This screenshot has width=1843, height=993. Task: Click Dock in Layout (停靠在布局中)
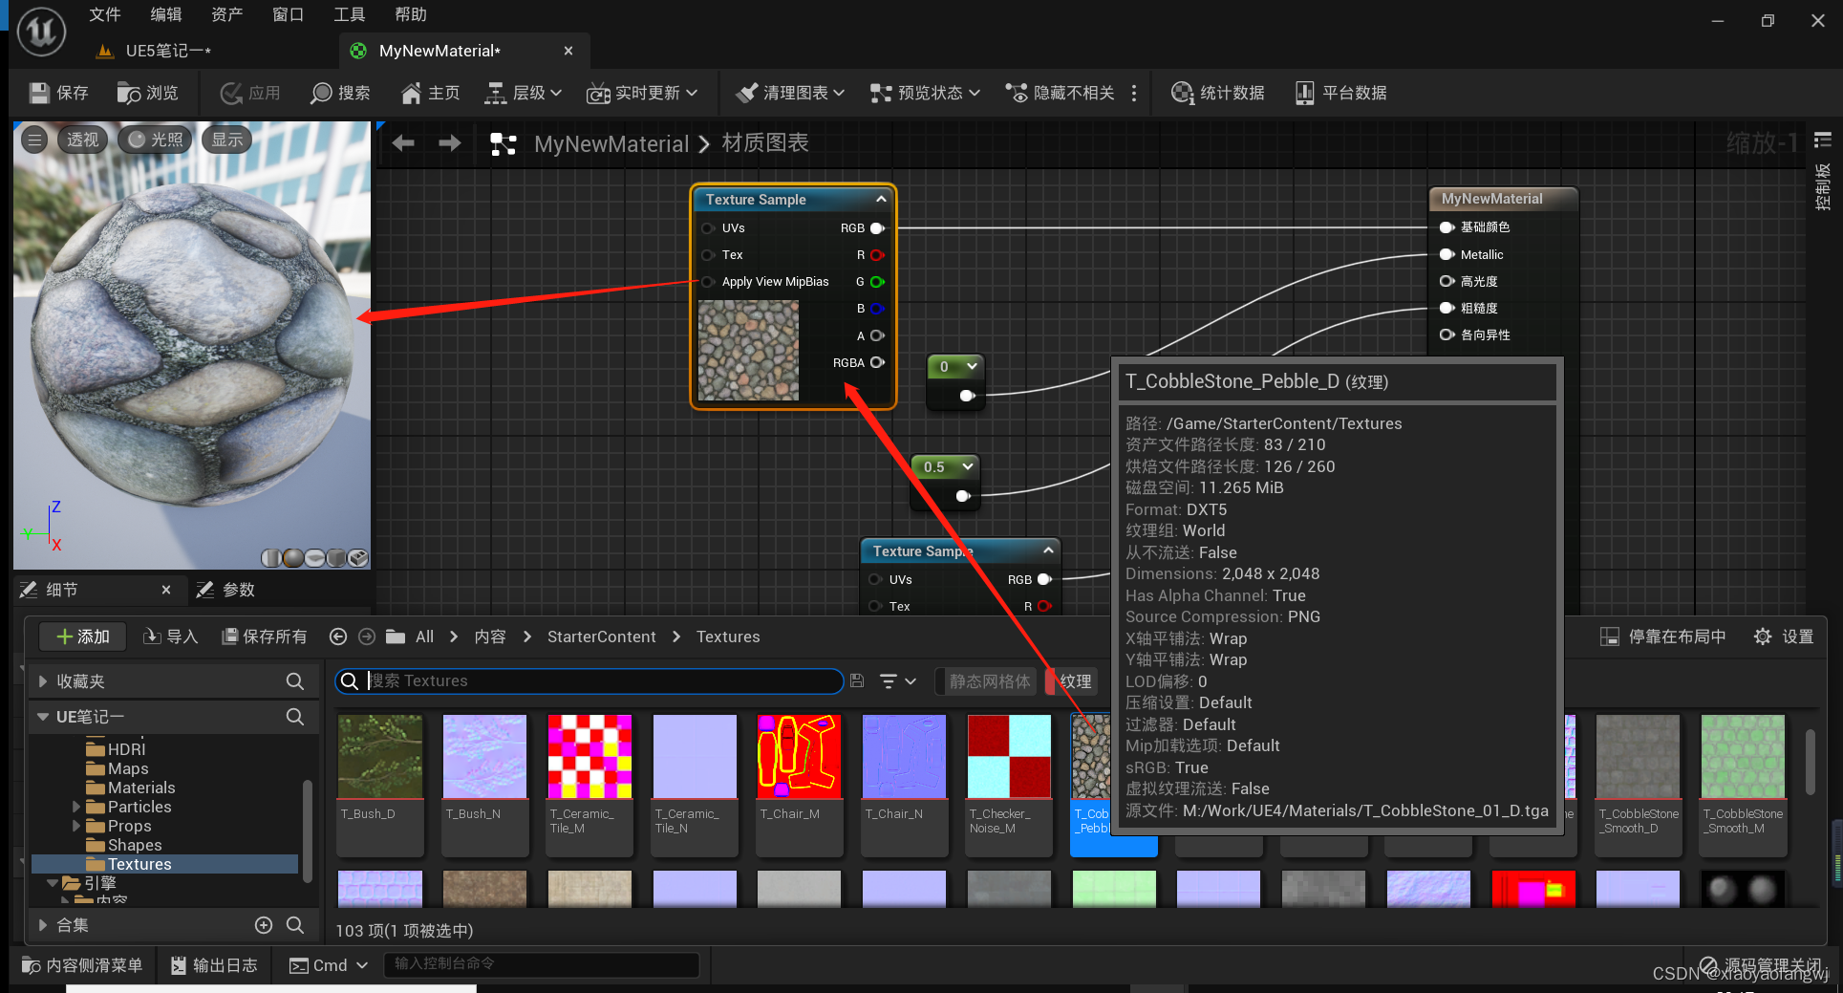[1663, 637]
